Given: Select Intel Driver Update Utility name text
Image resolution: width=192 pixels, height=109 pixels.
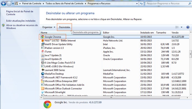Looking at the screenshot, I should tap(59, 44).
